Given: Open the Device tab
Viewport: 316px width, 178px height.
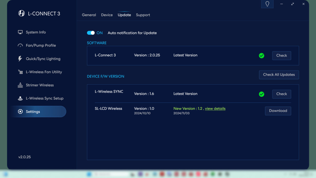Looking at the screenshot, I should [107, 15].
